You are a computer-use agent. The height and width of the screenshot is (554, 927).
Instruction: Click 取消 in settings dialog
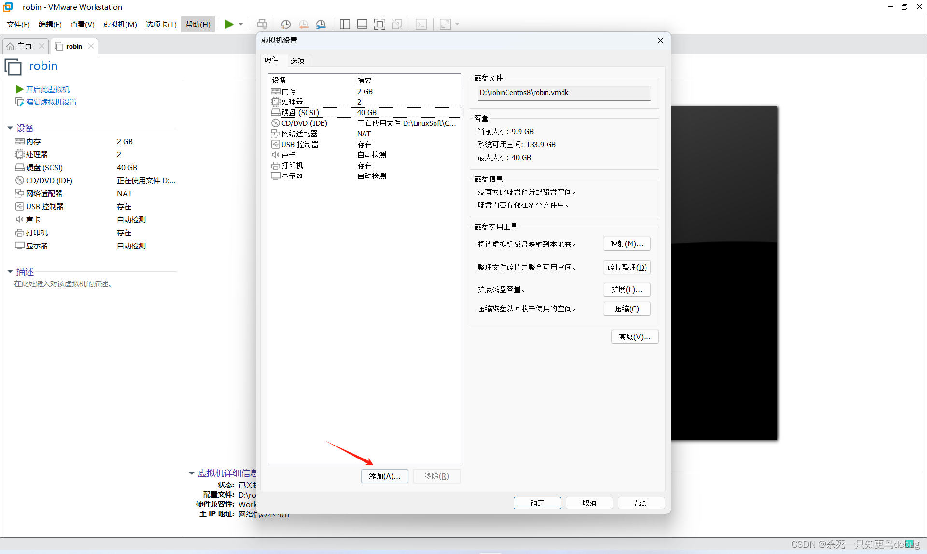(589, 503)
